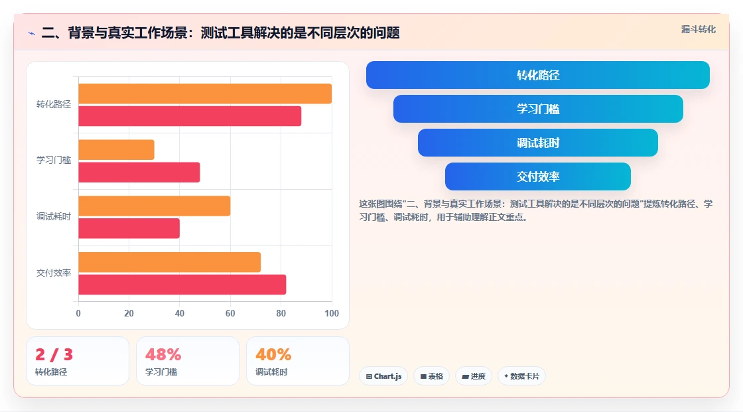This screenshot has height=412, width=743.
Task: Click the 48% stat card
Action: click(x=188, y=361)
